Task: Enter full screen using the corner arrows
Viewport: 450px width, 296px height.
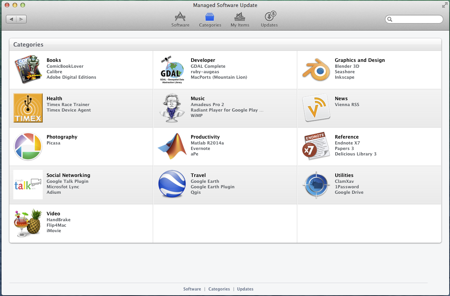Action: (x=445, y=5)
